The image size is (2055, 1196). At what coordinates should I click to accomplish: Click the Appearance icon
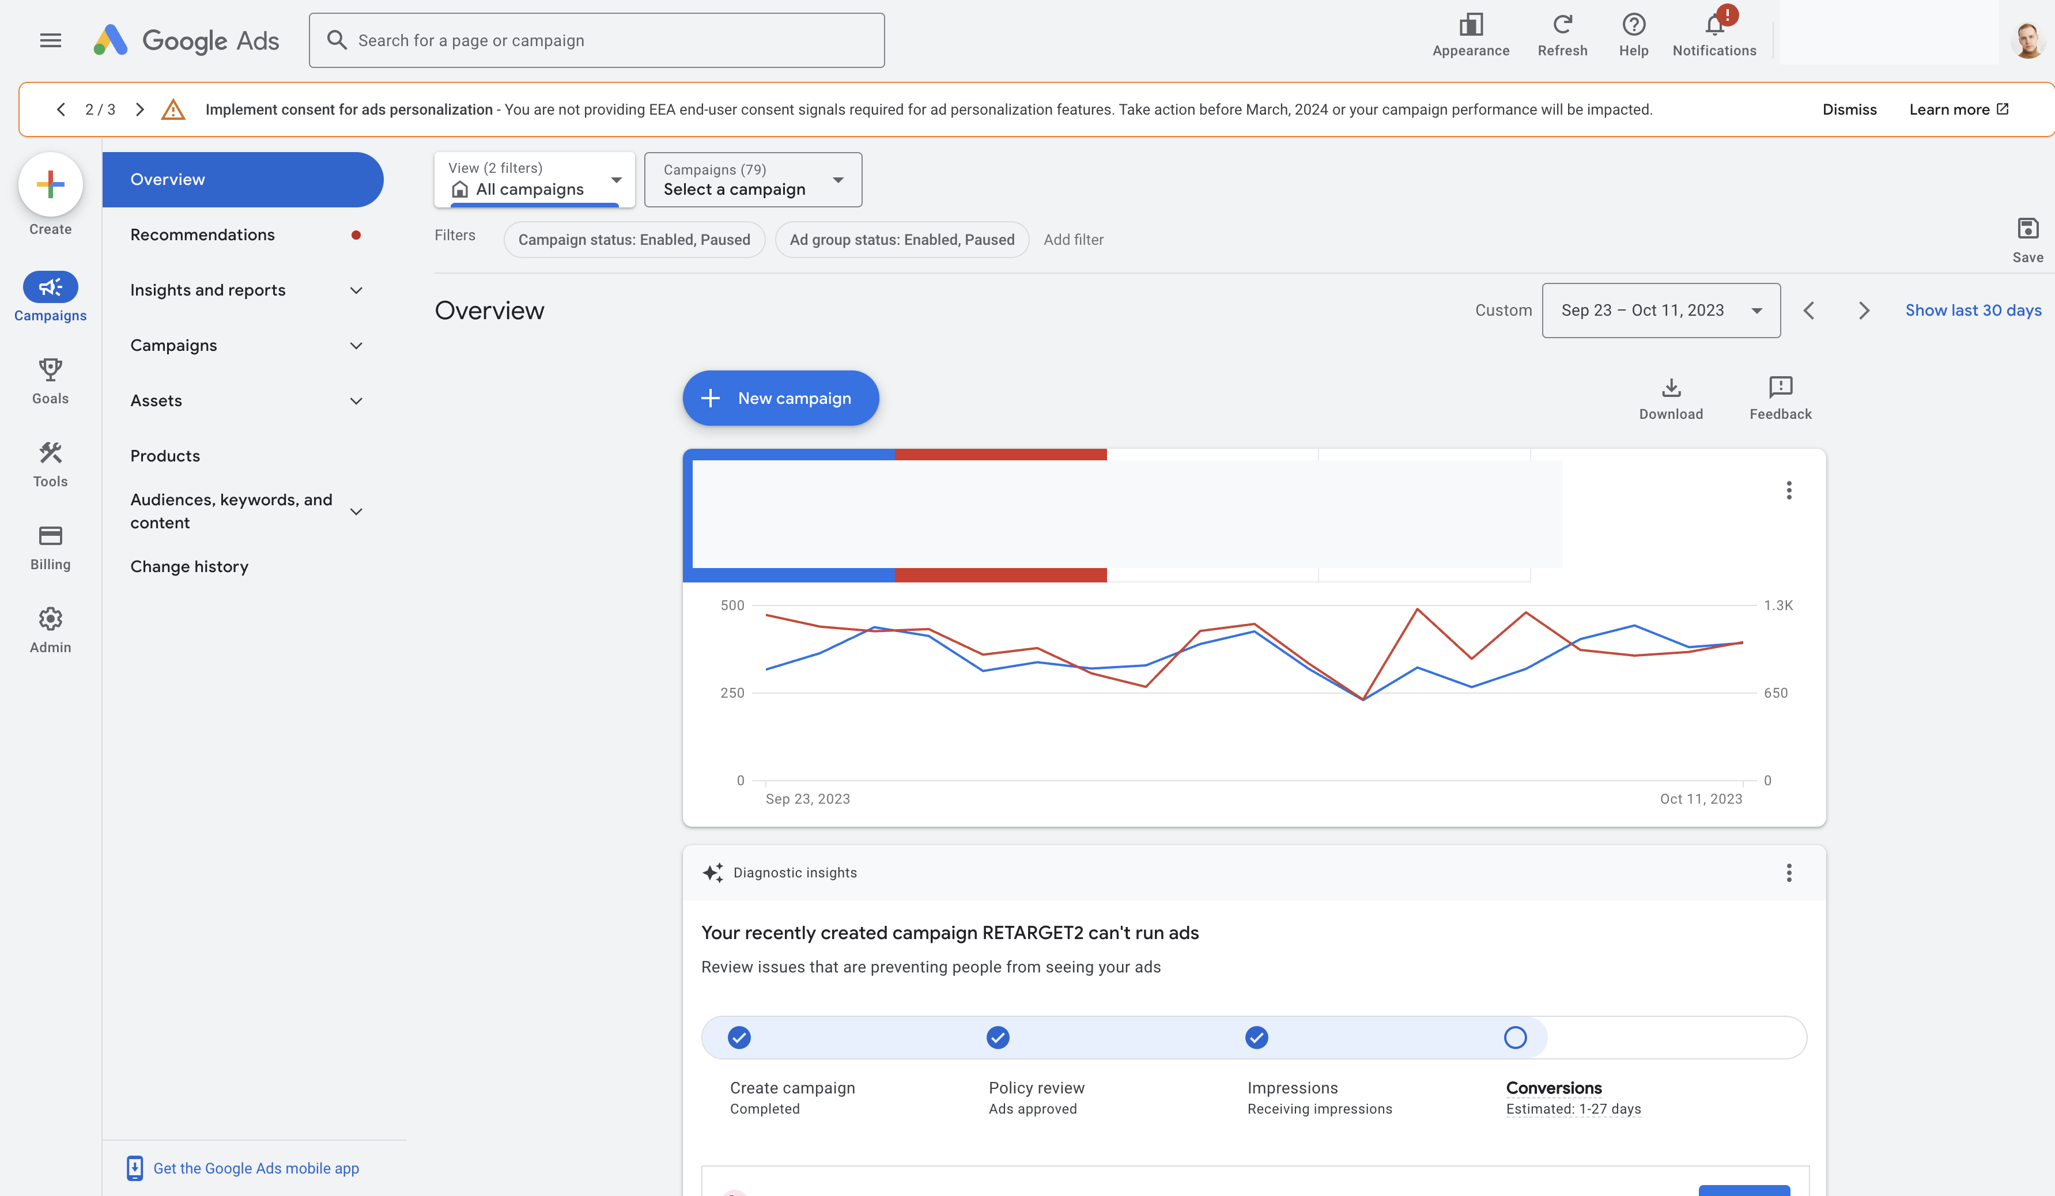pos(1470,34)
